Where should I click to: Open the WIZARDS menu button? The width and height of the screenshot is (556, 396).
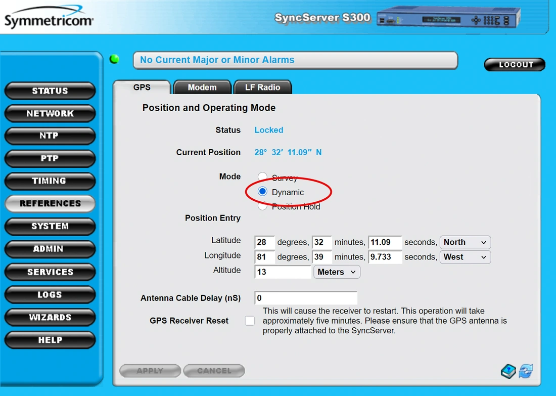coord(50,318)
